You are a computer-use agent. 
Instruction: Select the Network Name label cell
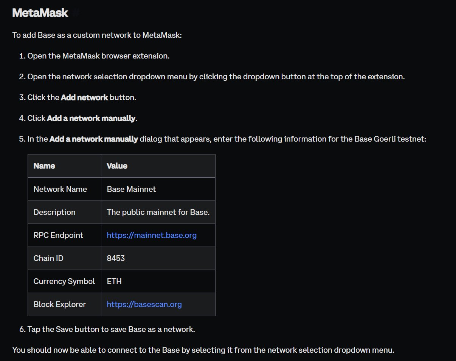[x=64, y=189]
